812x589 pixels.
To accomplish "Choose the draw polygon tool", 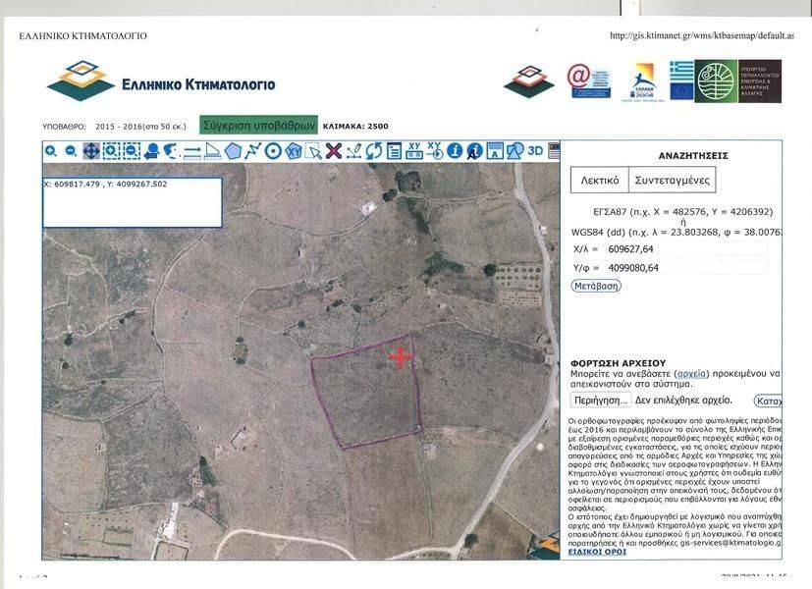I will [233, 151].
